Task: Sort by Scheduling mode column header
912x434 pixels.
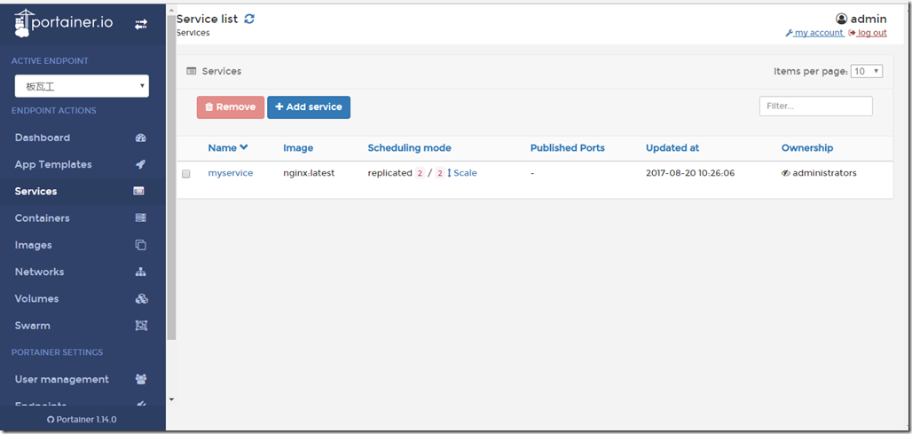Action: tap(410, 147)
